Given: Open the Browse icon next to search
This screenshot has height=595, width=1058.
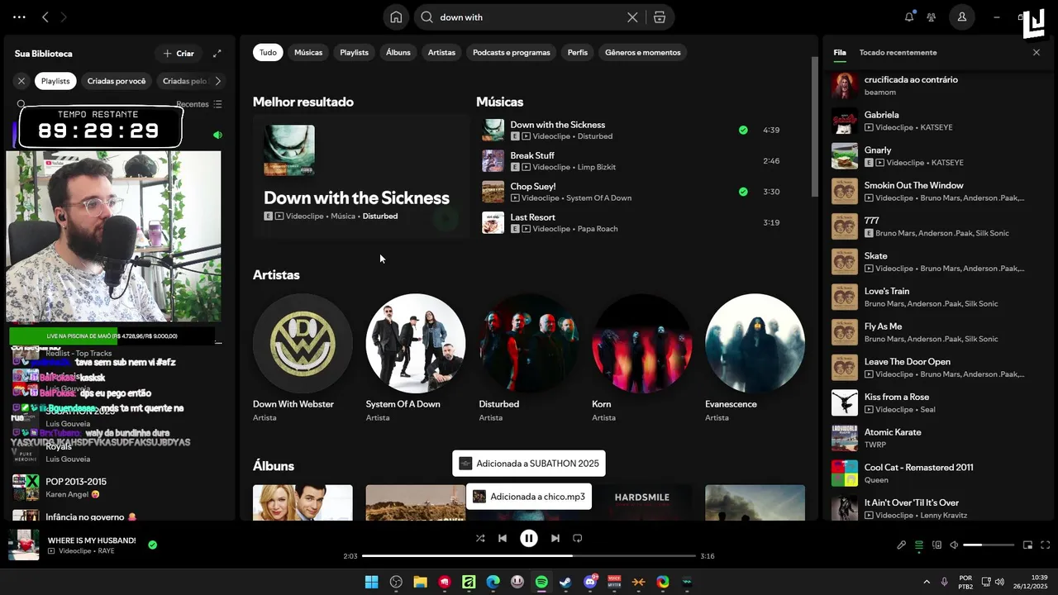Looking at the screenshot, I should [660, 17].
